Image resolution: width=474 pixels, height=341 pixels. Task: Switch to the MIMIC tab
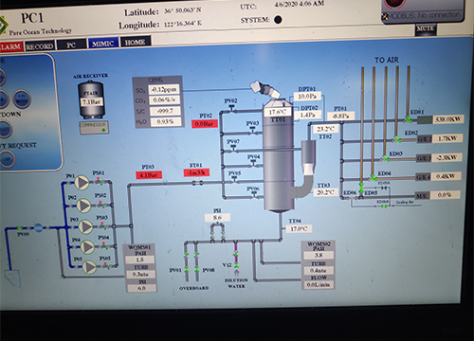pos(103,44)
